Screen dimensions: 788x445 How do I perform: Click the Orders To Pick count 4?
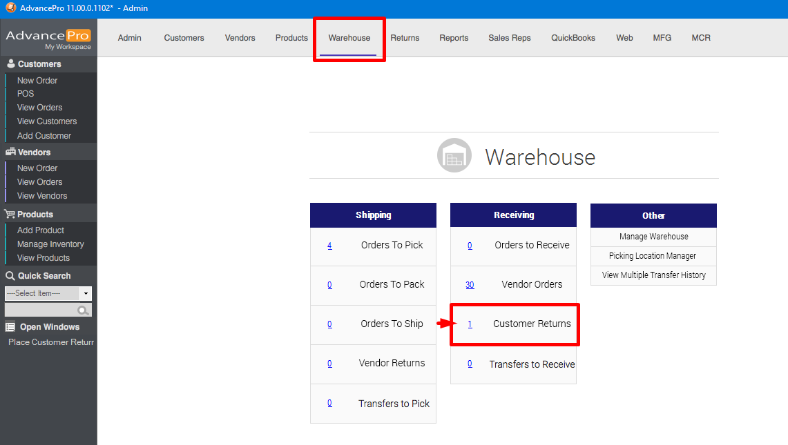click(x=329, y=246)
